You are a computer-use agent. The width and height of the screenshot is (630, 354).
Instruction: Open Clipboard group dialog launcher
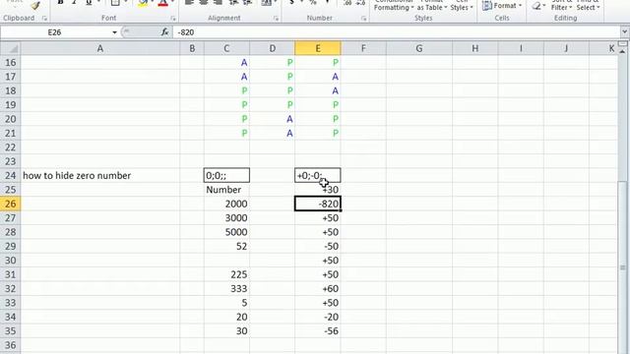(x=44, y=19)
